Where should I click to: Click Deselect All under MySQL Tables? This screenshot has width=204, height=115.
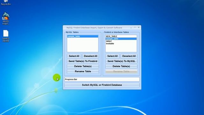point(91,56)
